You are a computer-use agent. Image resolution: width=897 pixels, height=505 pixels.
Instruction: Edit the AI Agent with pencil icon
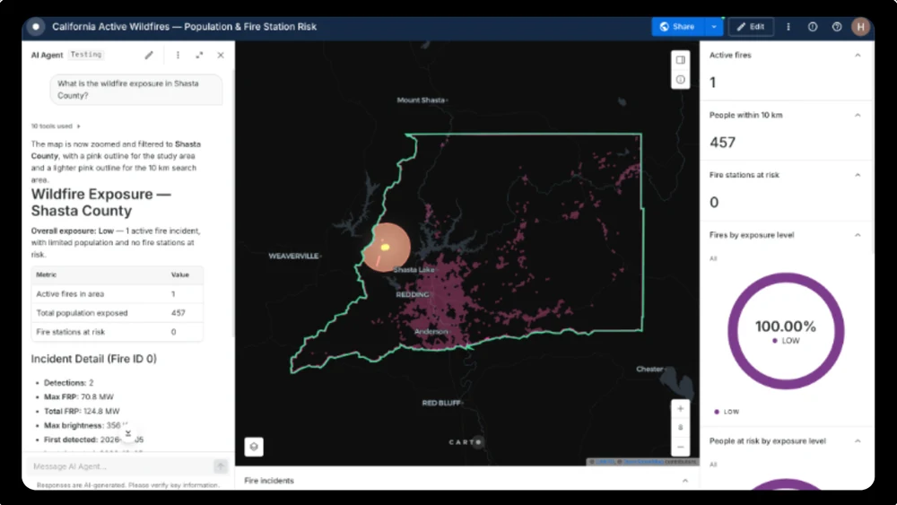(x=149, y=55)
